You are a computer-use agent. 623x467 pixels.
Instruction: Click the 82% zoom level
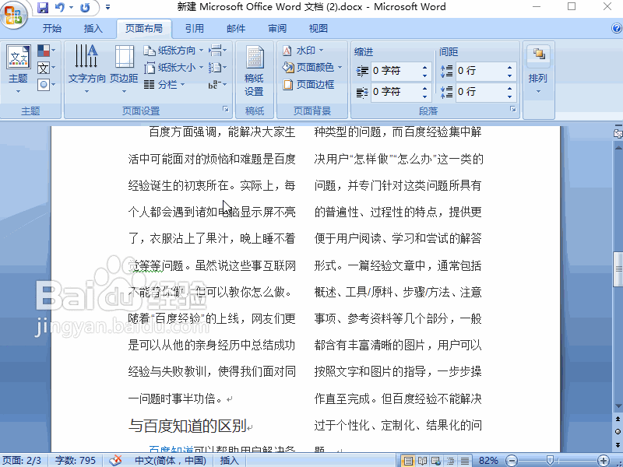click(488, 461)
